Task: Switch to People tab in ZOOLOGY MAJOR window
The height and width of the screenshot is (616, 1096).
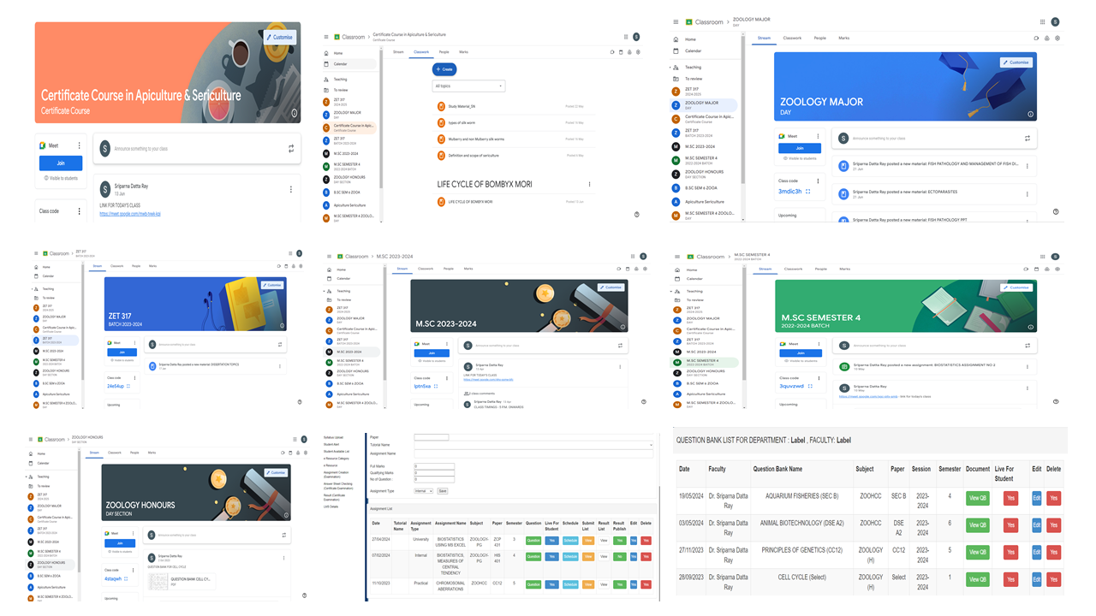Action: click(x=820, y=38)
